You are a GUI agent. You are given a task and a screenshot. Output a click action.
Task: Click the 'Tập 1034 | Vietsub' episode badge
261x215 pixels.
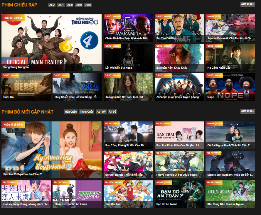(113, 182)
